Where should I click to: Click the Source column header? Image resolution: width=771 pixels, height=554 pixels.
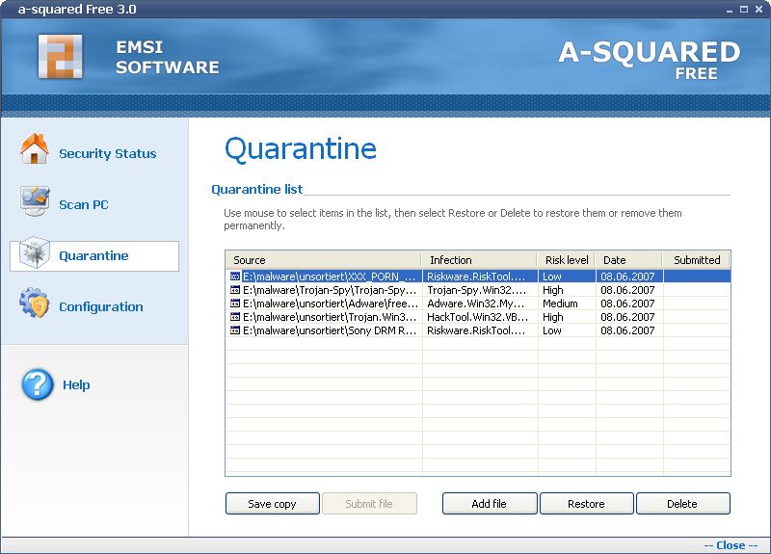pyautogui.click(x=323, y=260)
